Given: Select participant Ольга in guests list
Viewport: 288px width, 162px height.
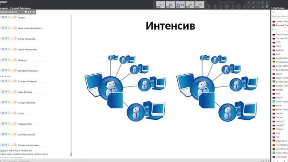Looking at the screenshot, I should (x=280, y=35).
